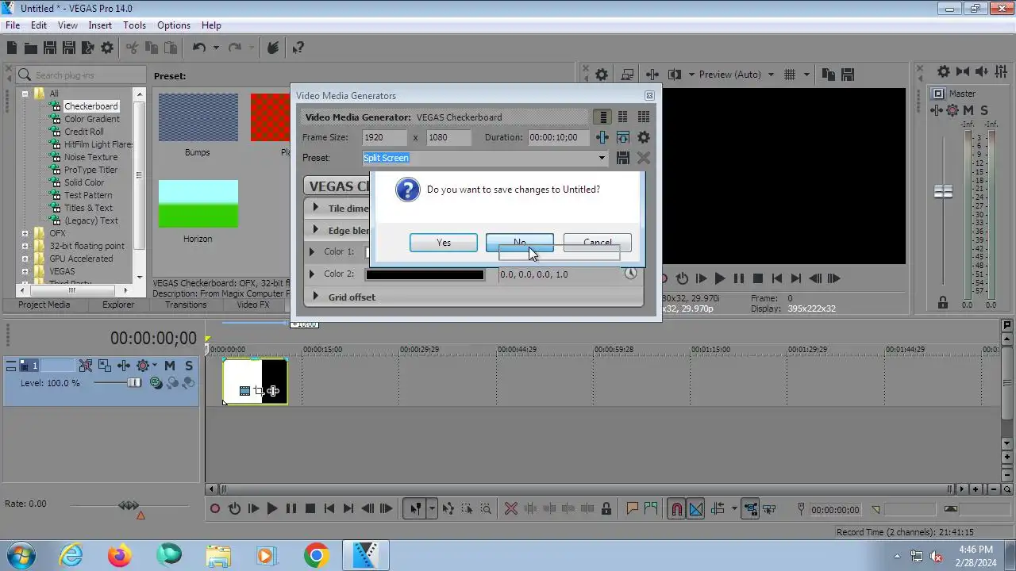Click the New project icon in main toolbar
Viewport: 1016px width, 571px height.
[x=12, y=48]
